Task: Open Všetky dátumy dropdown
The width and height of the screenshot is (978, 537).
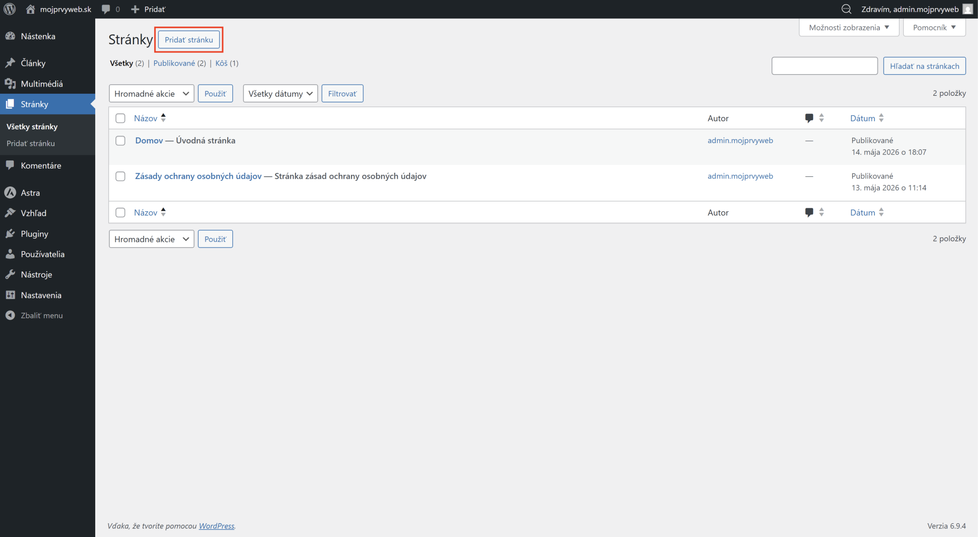Action: tap(280, 94)
